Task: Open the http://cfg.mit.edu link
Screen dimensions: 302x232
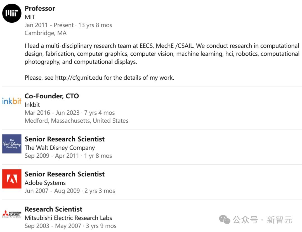Action: tap(79, 78)
